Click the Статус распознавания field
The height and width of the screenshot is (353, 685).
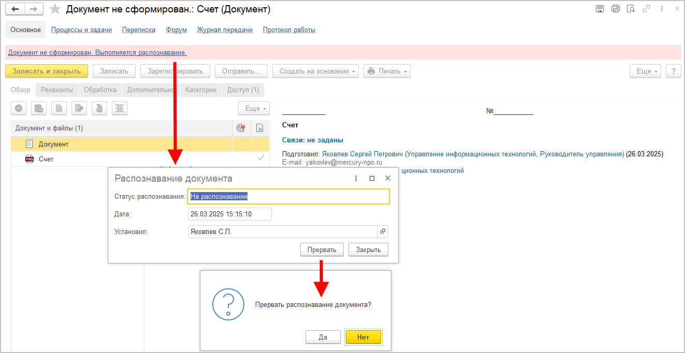click(288, 196)
